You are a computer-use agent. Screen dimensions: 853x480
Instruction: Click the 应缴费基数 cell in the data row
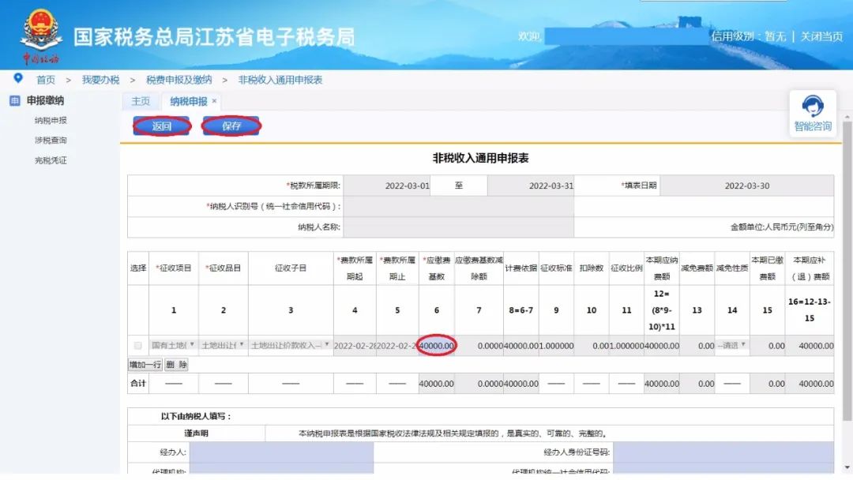point(436,346)
